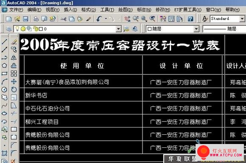Select the Mirror modify tool
Viewport: 246px width, 163px height.
coord(14,57)
